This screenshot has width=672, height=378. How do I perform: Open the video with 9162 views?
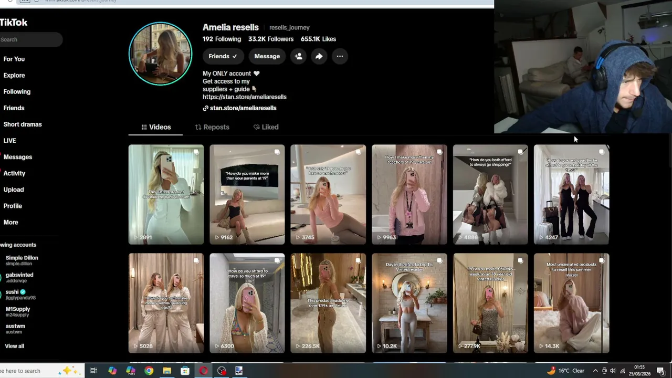[x=247, y=195]
